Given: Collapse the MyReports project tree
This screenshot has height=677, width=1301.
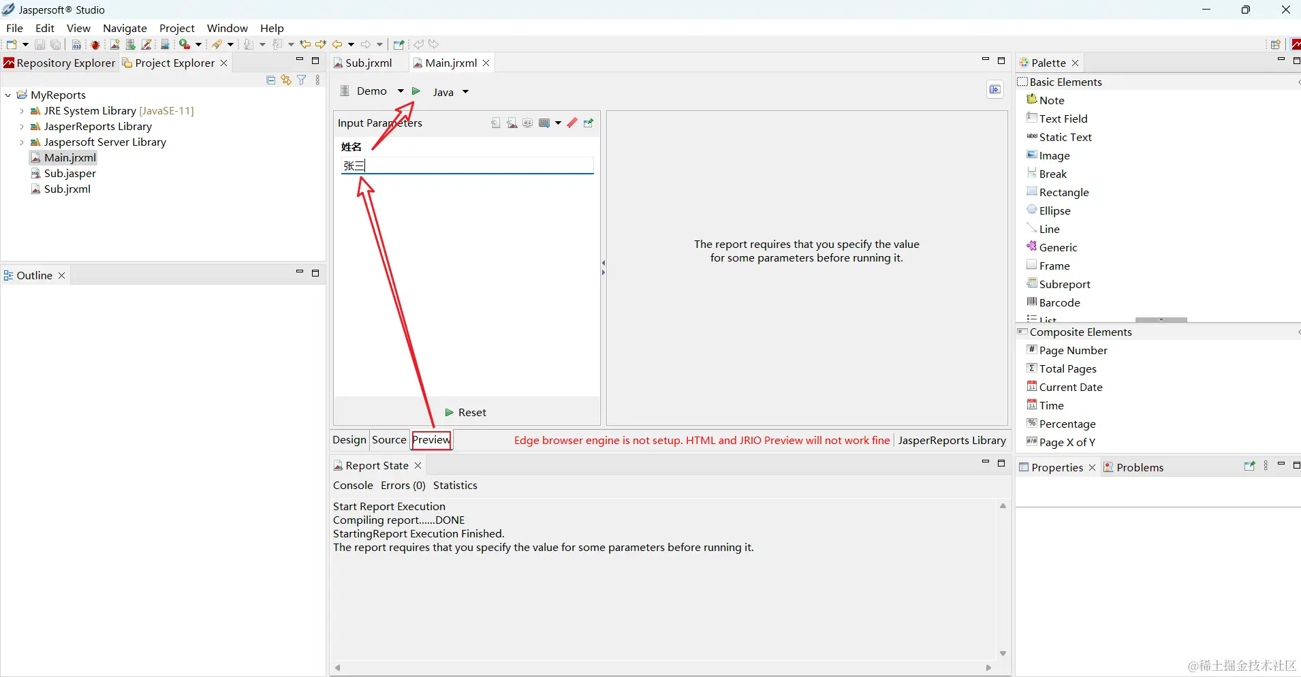Looking at the screenshot, I should (8, 95).
